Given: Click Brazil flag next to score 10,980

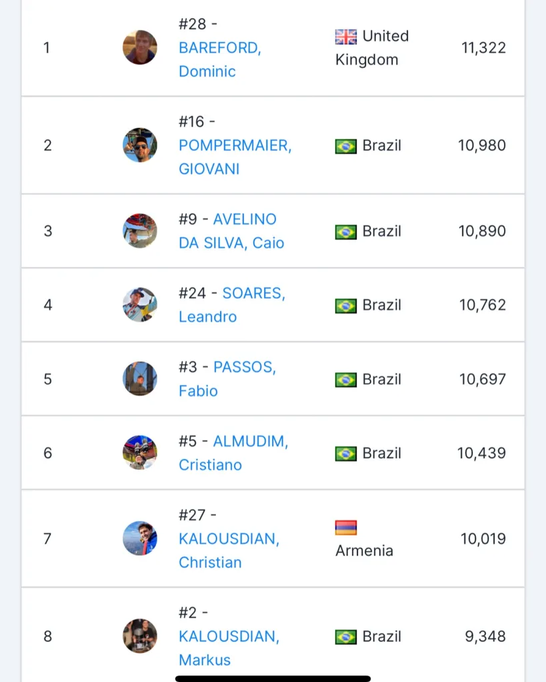Looking at the screenshot, I should click(346, 146).
